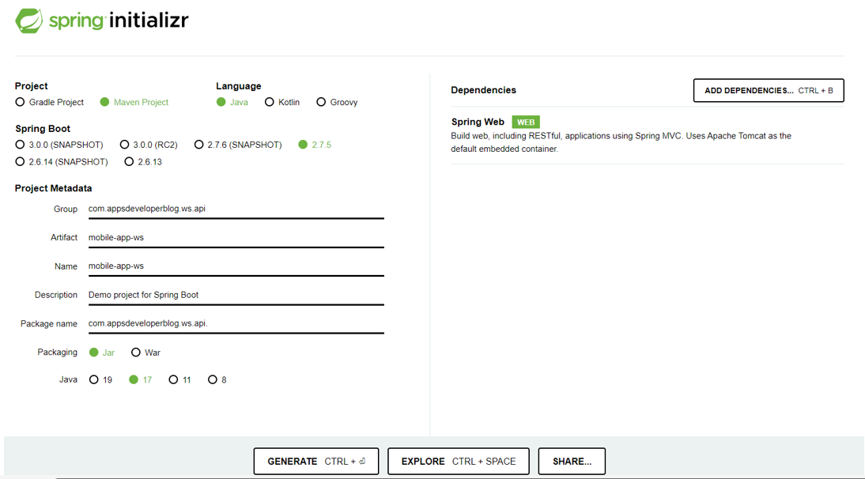Image resolution: width=865 pixels, height=479 pixels.
Task: Click the green WEB badge
Action: pos(527,122)
